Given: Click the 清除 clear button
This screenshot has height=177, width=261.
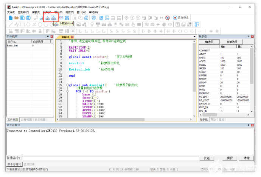Looking at the screenshot, I should point(246,158).
